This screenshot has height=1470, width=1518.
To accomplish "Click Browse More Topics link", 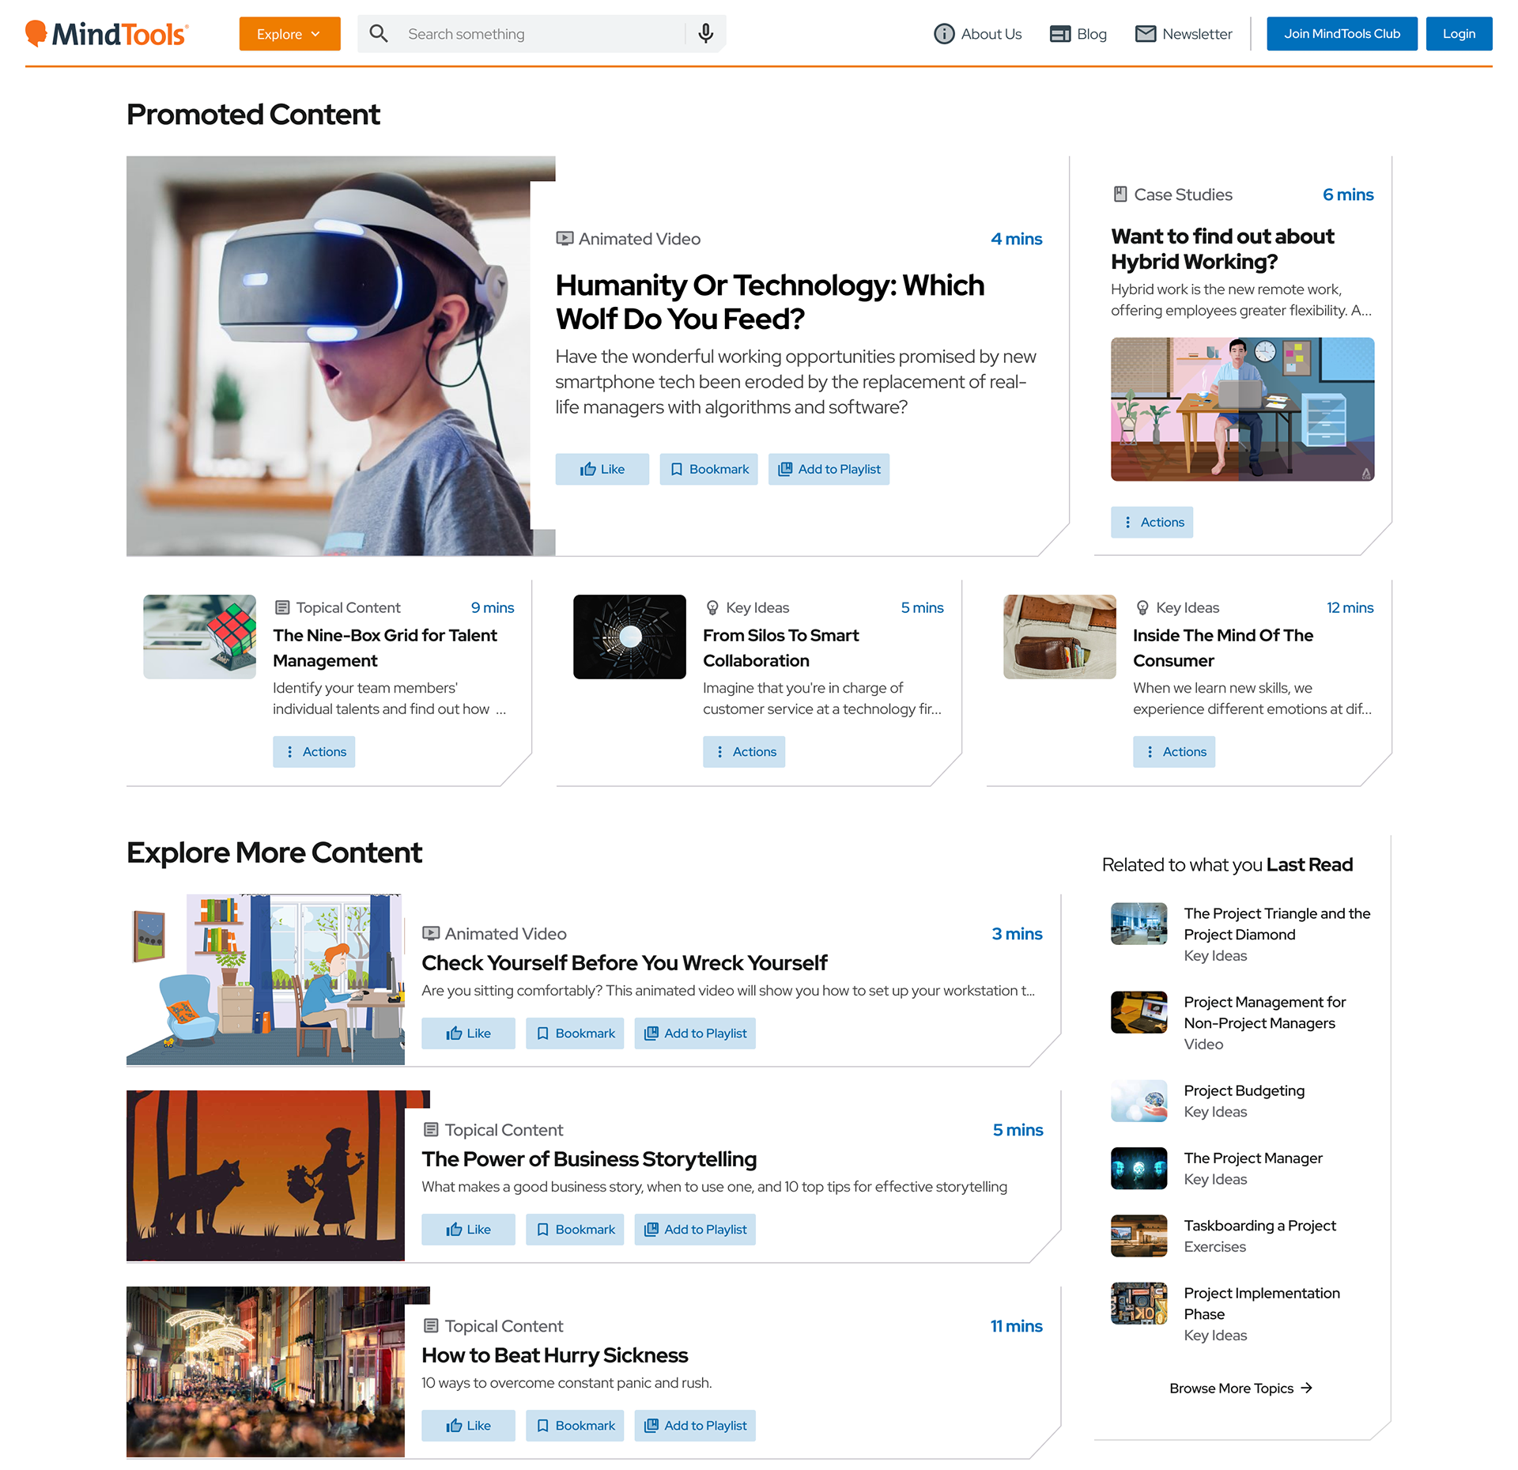I will tap(1240, 1388).
